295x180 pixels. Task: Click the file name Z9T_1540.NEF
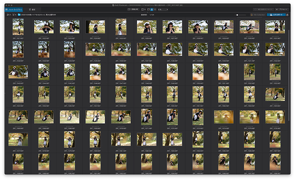[224, 61]
